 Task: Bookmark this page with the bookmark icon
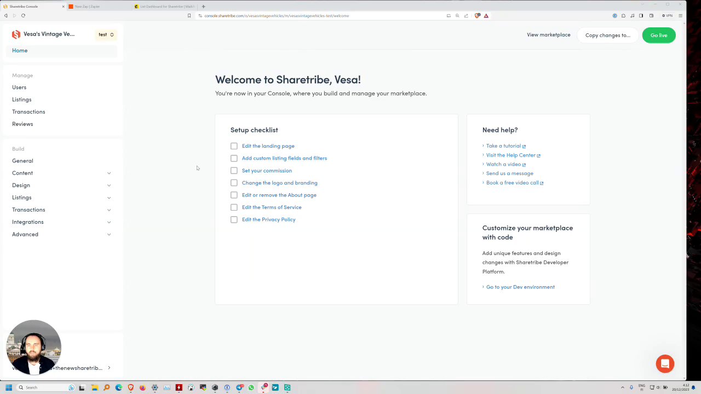tap(189, 15)
